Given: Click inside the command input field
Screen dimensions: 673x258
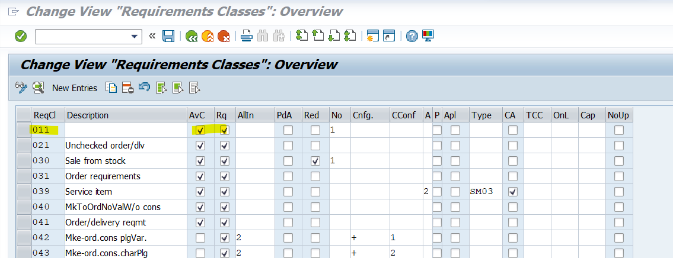Looking at the screenshot, I should click(x=83, y=37).
